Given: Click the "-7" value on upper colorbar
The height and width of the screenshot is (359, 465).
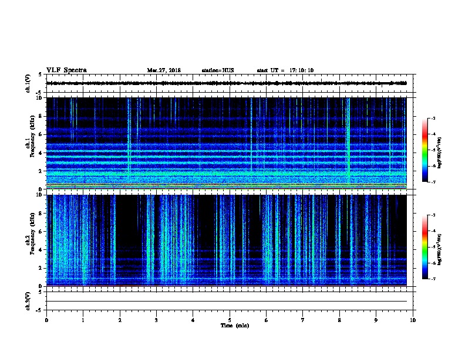Looking at the screenshot, I should [x=433, y=182].
